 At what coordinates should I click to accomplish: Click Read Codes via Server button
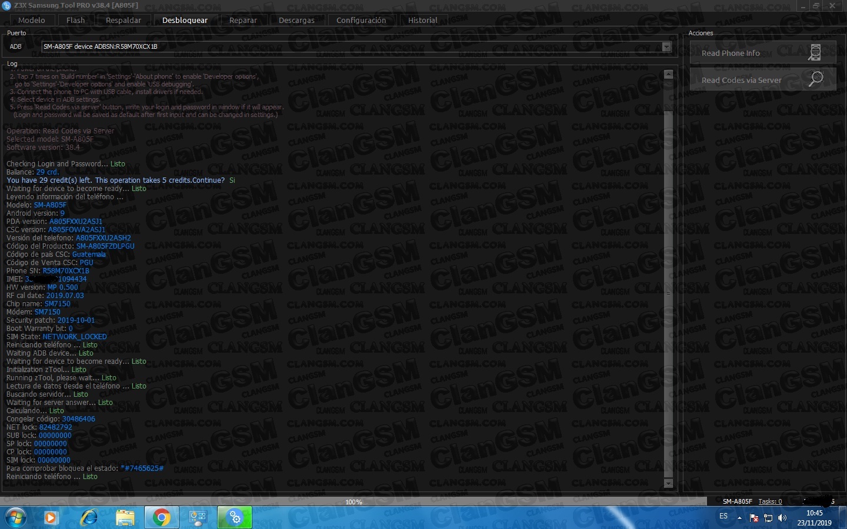click(x=763, y=80)
